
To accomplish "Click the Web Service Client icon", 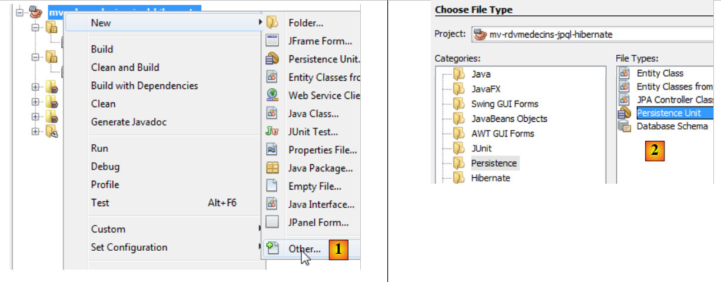I will click(272, 95).
